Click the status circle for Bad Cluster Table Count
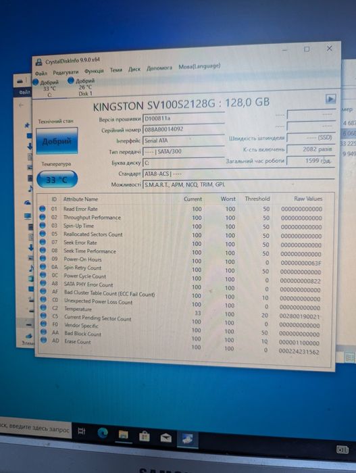 tap(43, 291)
